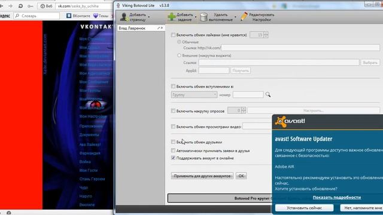
Task: Select the Обычные radio button
Action: 179,42
